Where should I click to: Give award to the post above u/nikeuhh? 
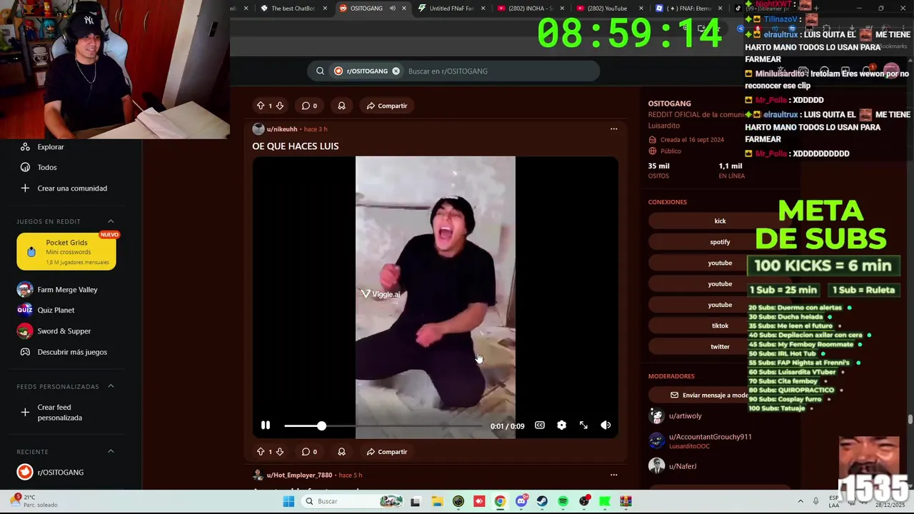click(341, 106)
